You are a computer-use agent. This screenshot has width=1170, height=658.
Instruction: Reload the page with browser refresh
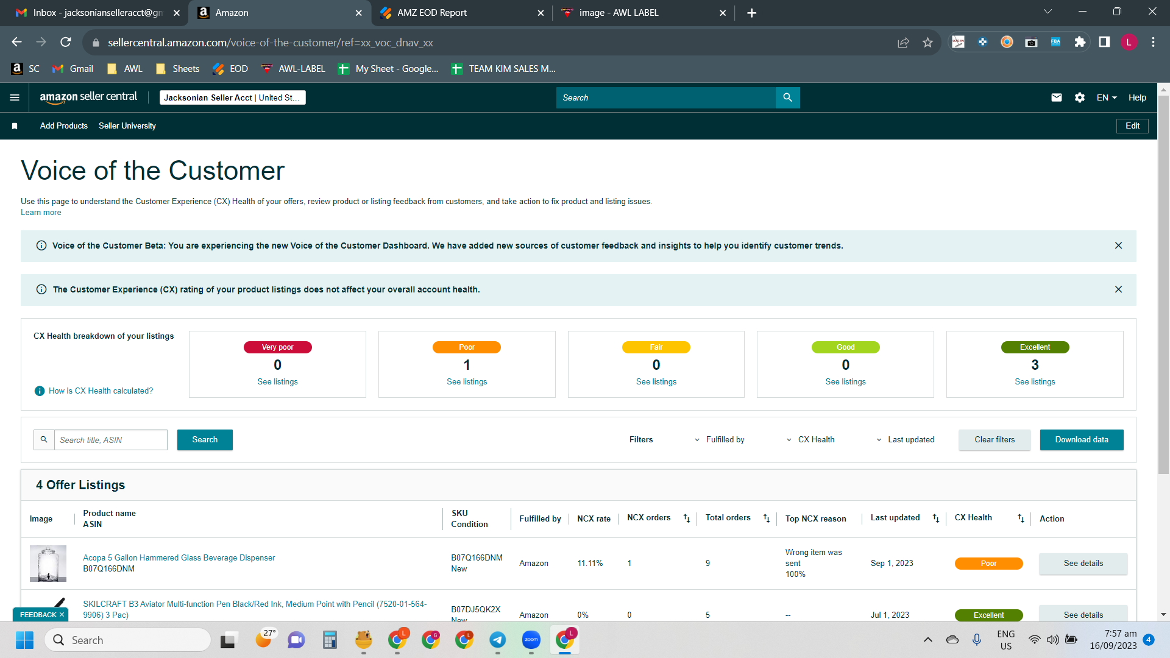point(66,42)
